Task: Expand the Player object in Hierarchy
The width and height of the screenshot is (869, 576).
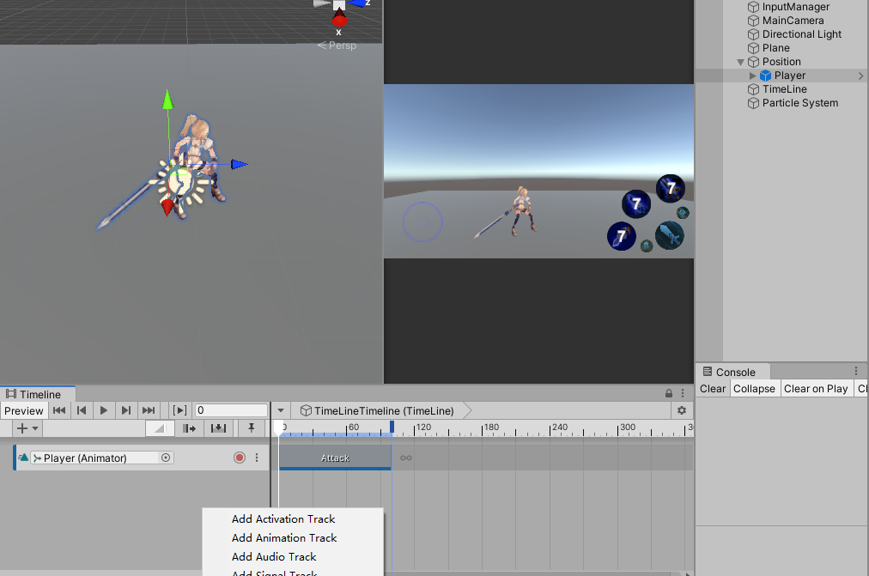Action: 752,76
